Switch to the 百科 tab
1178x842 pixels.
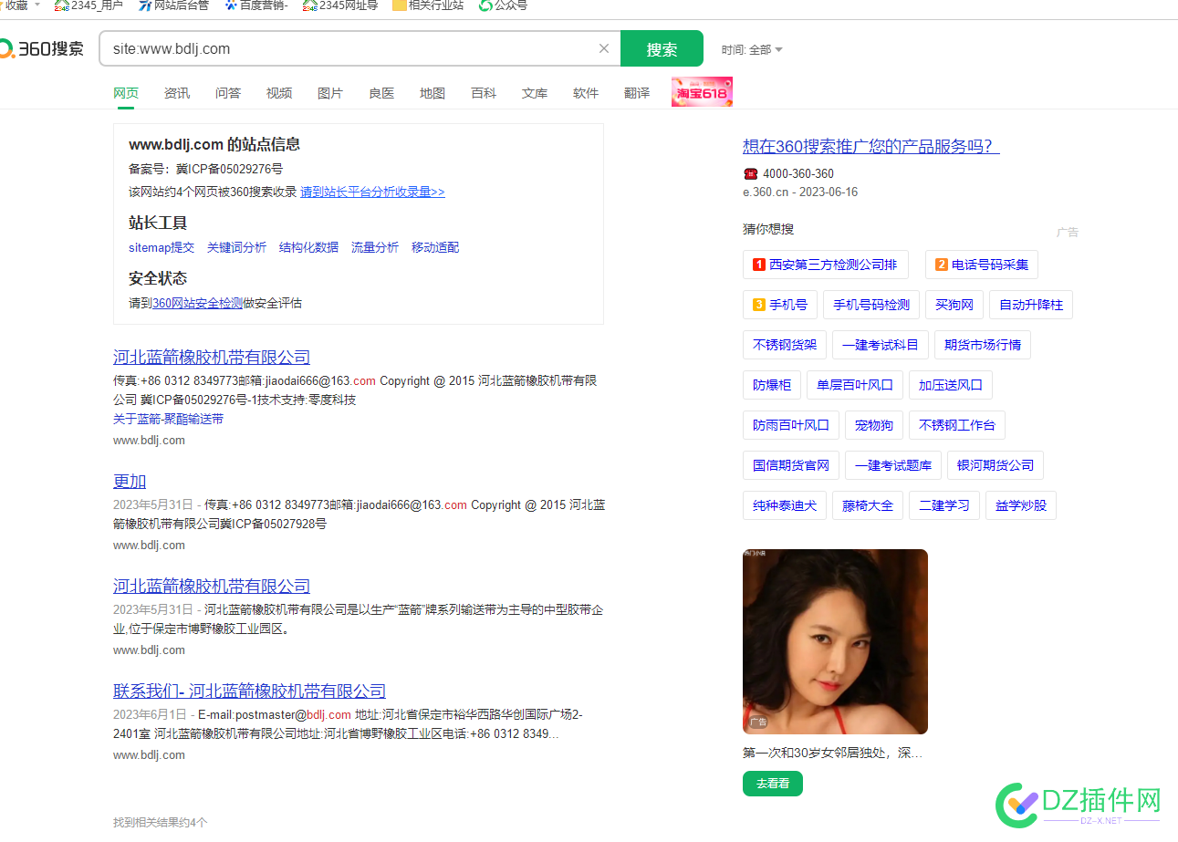pyautogui.click(x=484, y=93)
